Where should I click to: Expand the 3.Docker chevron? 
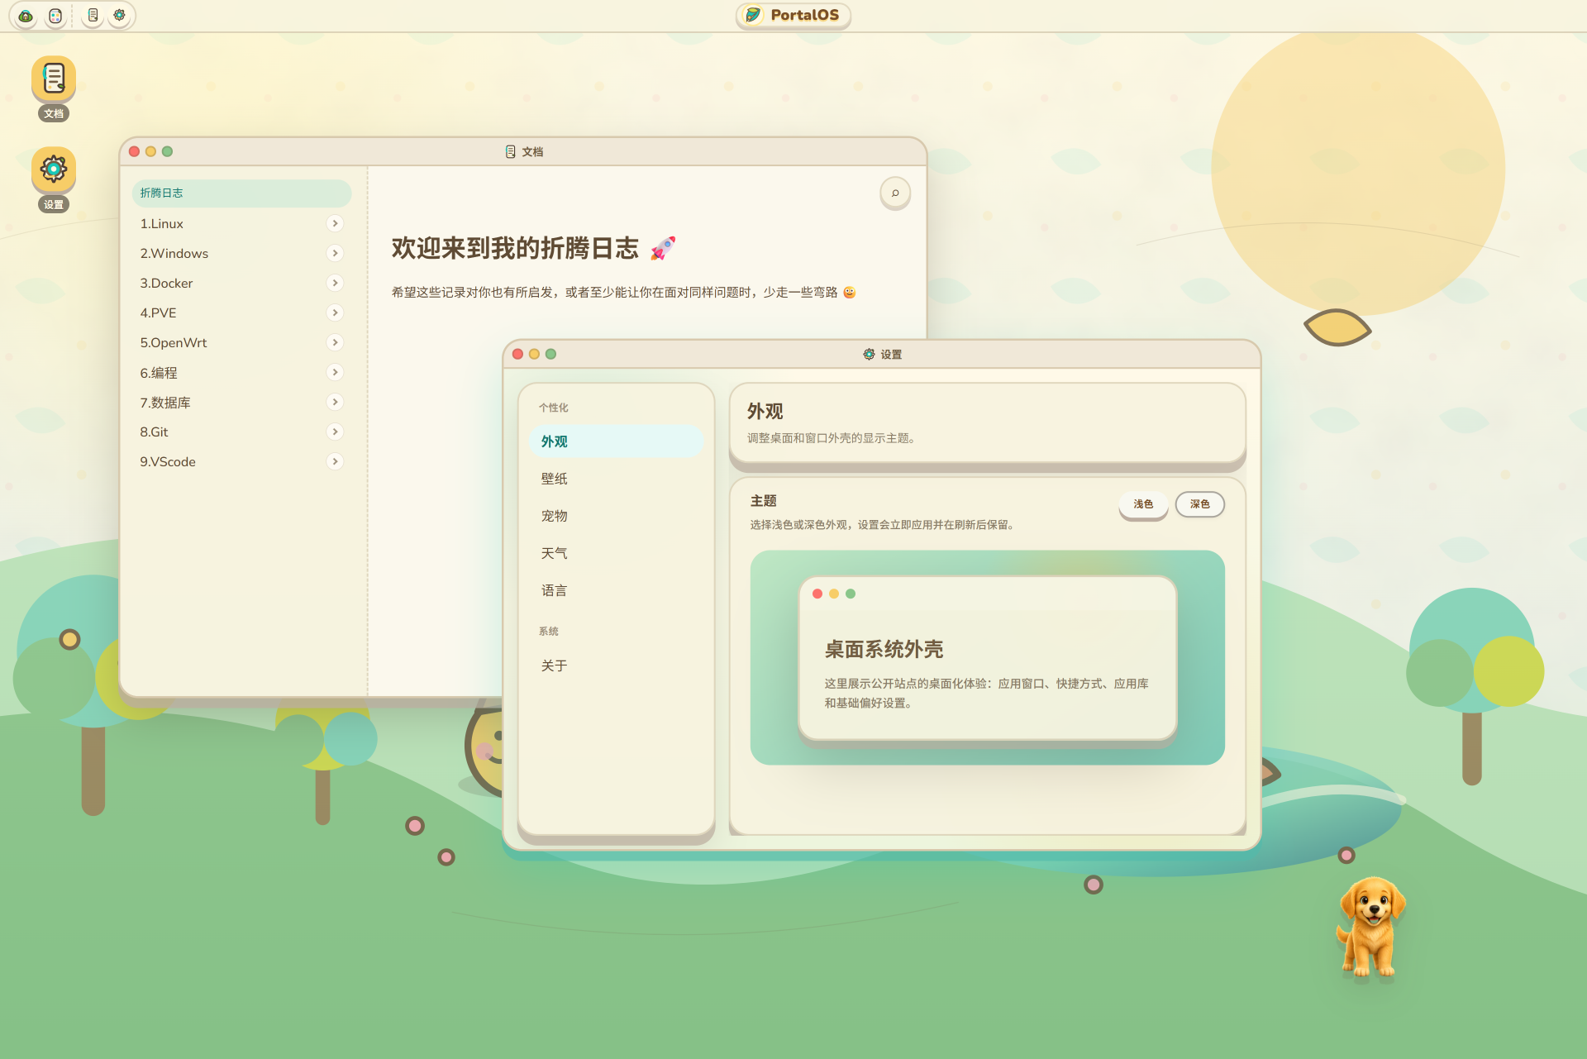pyautogui.click(x=335, y=283)
